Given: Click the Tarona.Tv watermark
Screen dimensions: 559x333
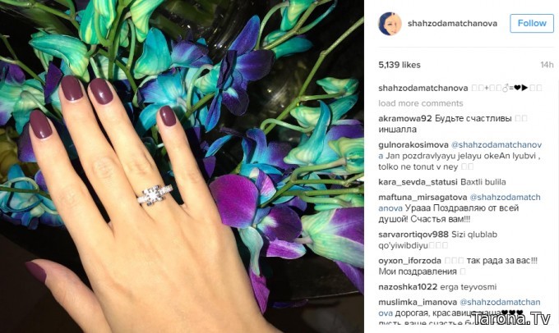Looking at the screenshot, I should pyautogui.click(x=510, y=318).
